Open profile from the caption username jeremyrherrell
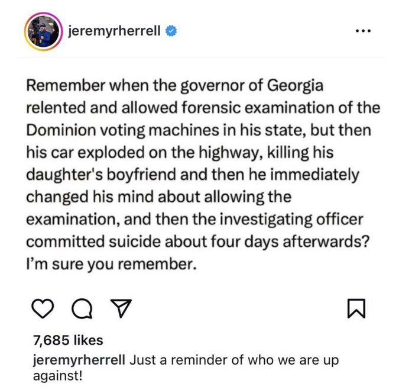This screenshot has width=402, height=390. (79, 360)
